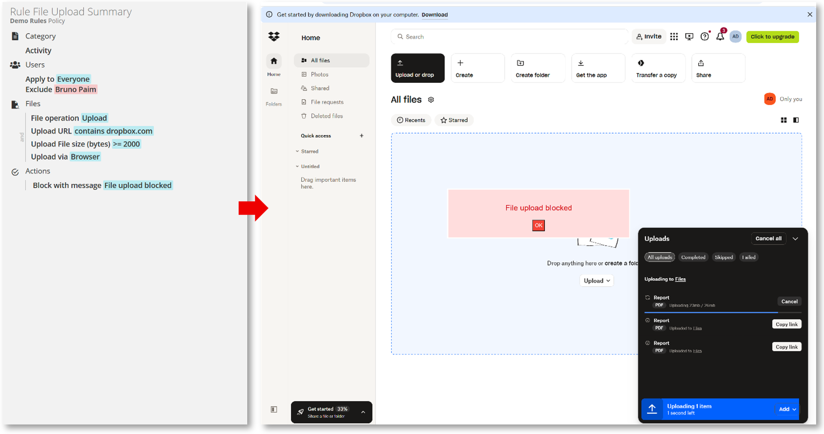Open Photos in the sidebar menu

point(319,75)
